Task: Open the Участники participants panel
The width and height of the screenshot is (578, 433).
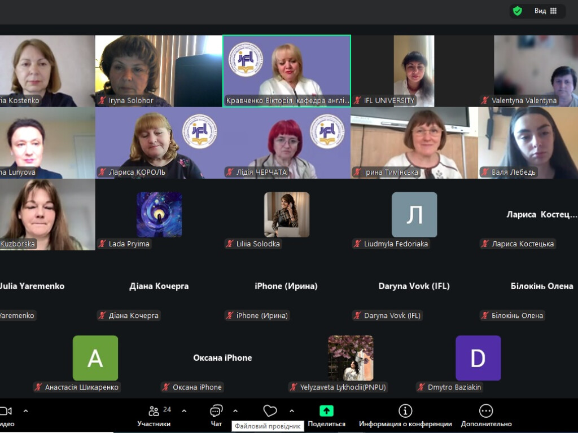Action: (154, 416)
